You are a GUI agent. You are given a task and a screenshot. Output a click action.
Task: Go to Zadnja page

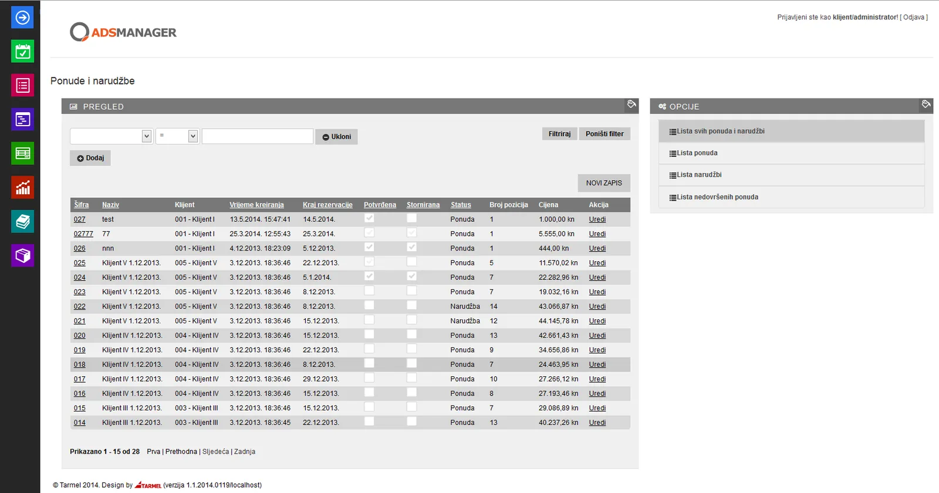245,452
